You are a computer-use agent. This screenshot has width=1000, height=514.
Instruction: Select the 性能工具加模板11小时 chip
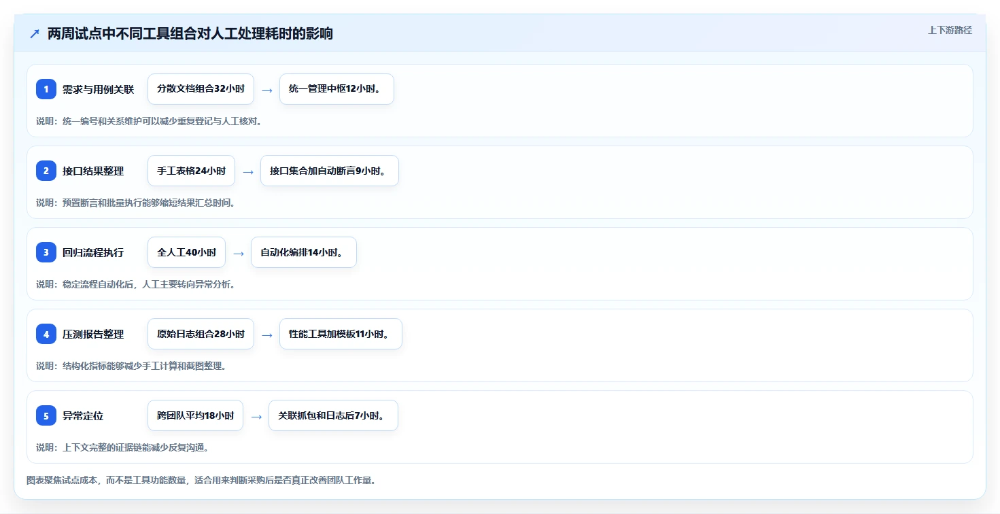[341, 334]
